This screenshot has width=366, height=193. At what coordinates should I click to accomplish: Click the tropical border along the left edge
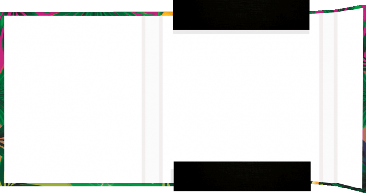1,98
